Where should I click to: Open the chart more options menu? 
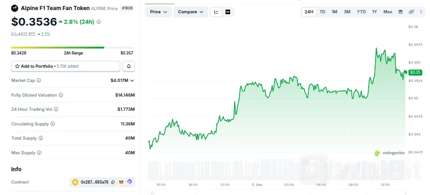point(421,12)
